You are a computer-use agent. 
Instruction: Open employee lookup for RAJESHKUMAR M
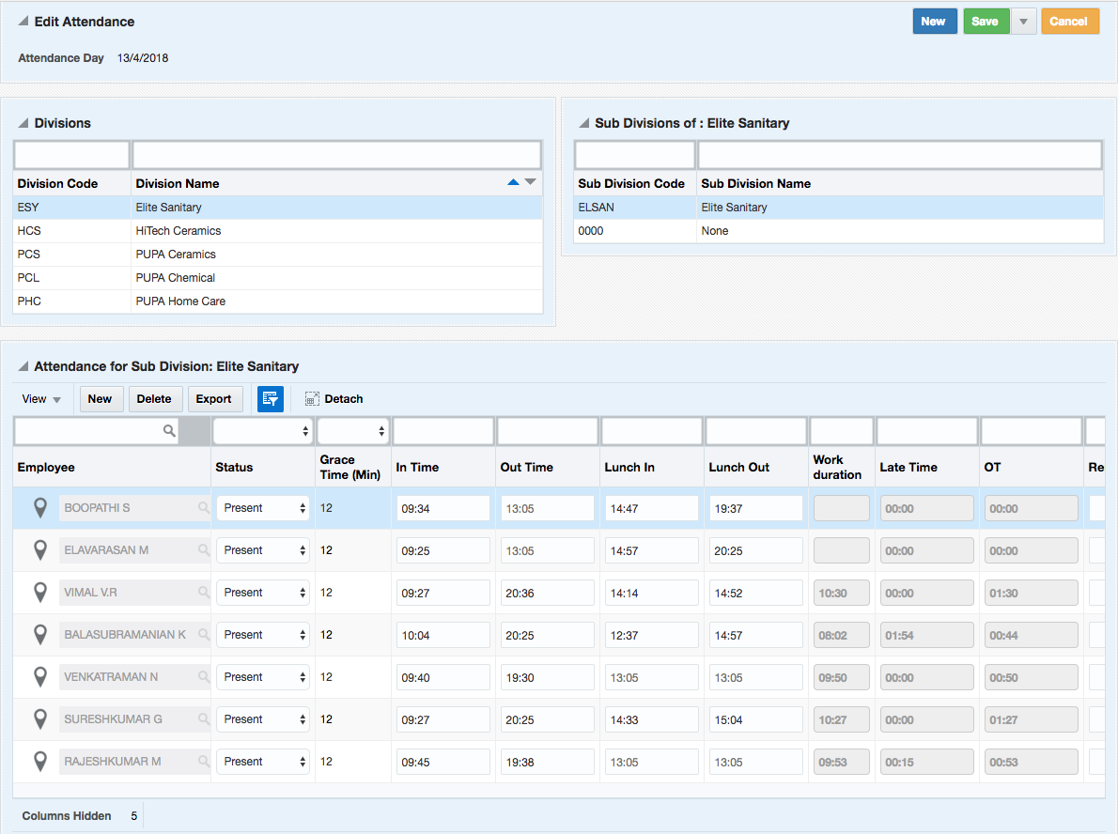tap(204, 761)
